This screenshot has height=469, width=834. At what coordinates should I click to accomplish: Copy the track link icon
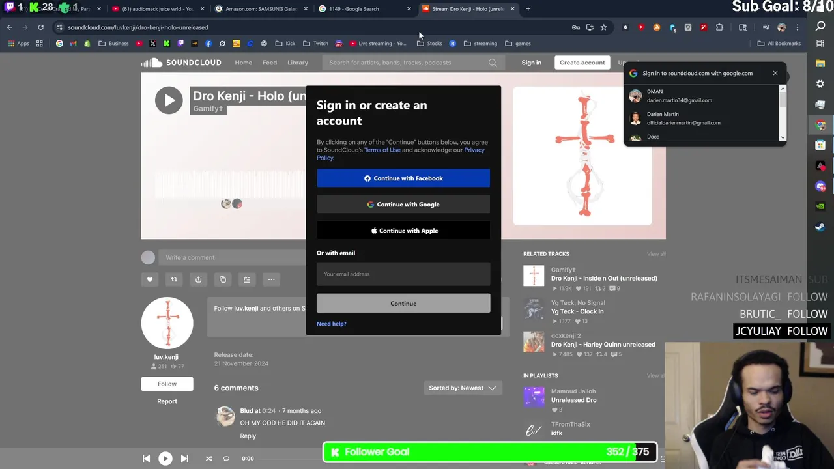[x=223, y=279]
